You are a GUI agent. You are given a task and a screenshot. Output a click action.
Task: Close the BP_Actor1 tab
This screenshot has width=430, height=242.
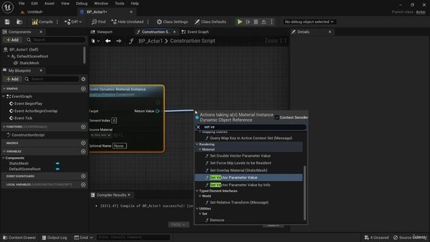tap(131, 12)
